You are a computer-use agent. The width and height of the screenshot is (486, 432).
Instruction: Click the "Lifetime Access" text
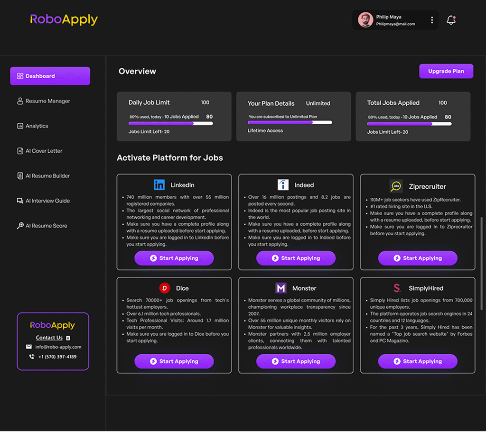coord(265,131)
